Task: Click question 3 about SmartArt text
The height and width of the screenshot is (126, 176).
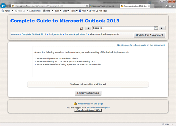Action: [67, 64]
